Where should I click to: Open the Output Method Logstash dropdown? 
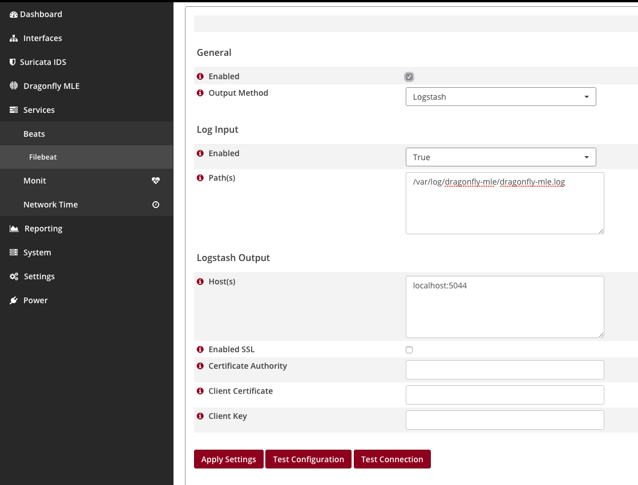[x=500, y=97]
